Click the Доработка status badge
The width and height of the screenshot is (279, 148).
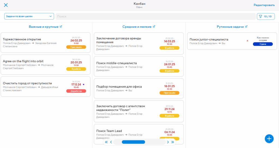tap(76, 91)
